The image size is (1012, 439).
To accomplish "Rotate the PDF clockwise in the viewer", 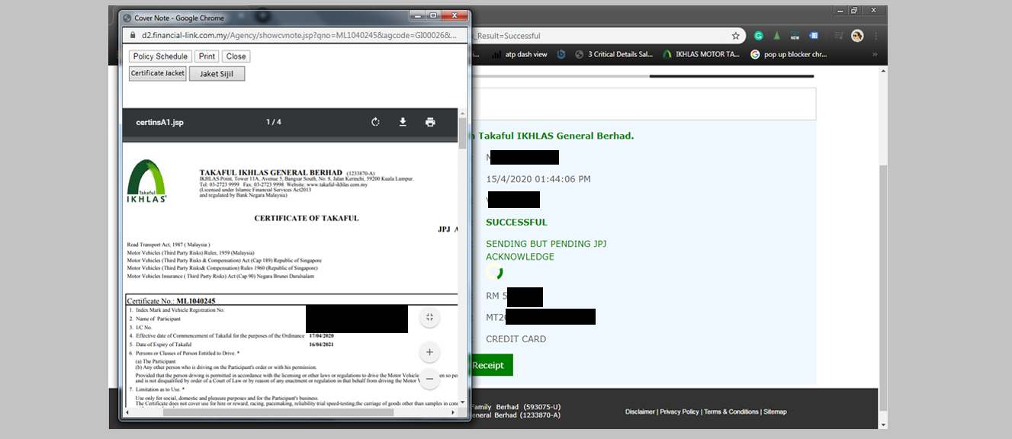I will (375, 122).
